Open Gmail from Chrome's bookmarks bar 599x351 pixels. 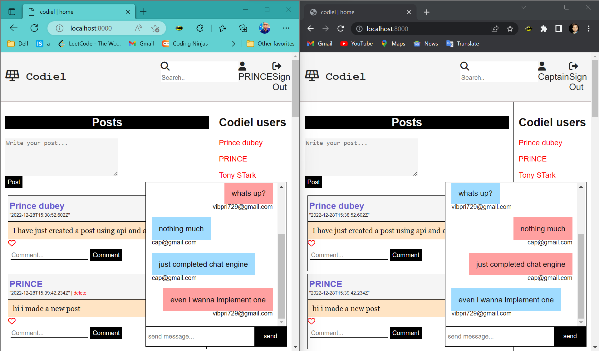(x=319, y=44)
